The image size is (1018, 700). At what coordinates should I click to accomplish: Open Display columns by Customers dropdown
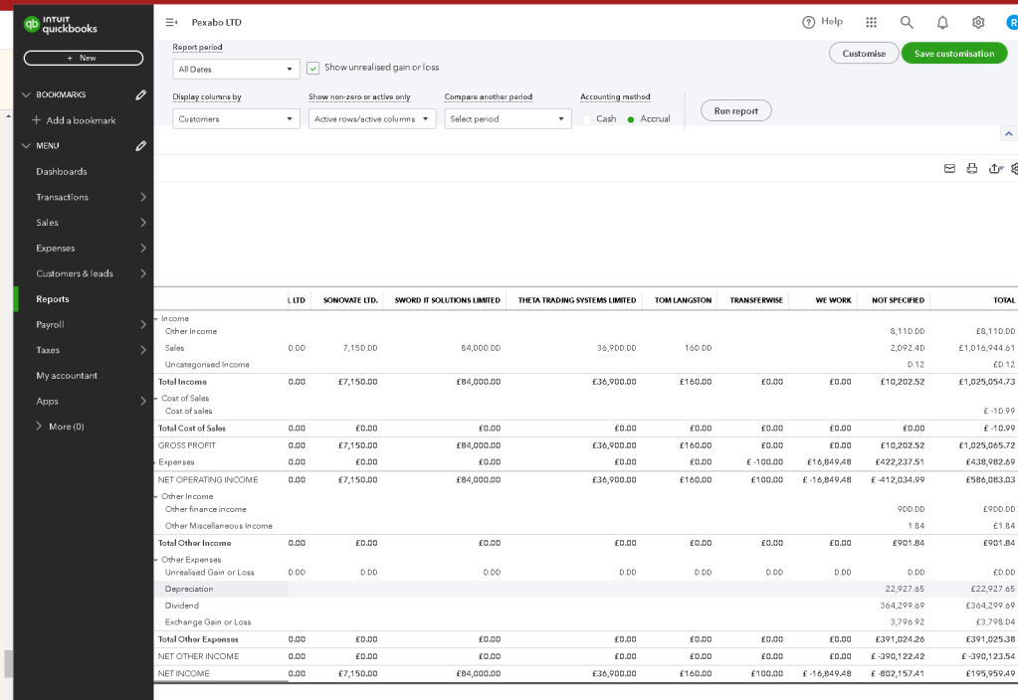click(x=236, y=118)
